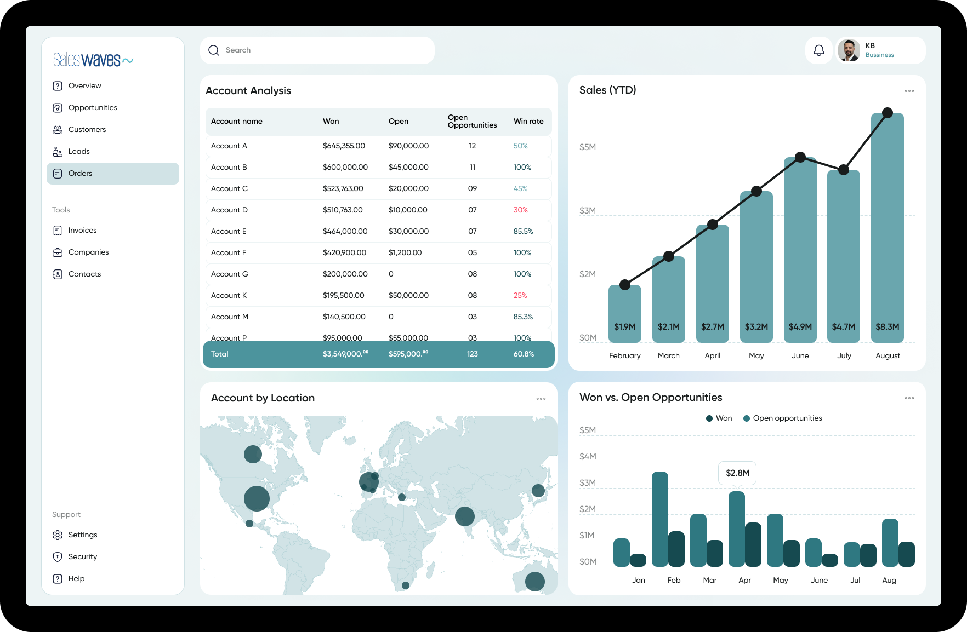
Task: Select the Account A row name
Action: tap(229, 146)
